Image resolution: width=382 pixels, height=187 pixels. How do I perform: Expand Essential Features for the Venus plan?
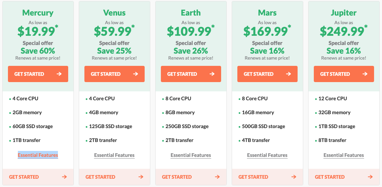click(x=114, y=155)
